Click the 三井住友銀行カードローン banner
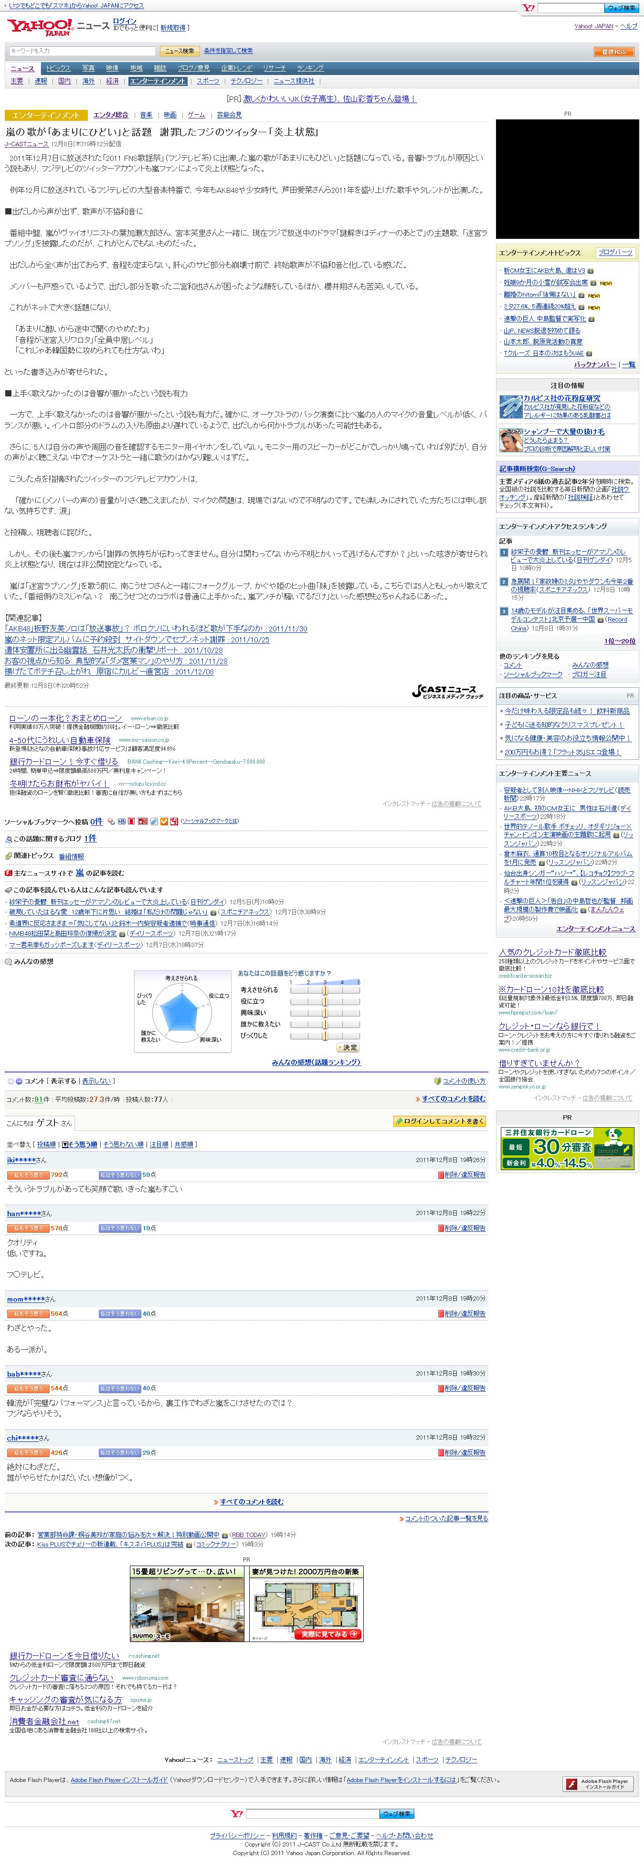Image resolution: width=644 pixels, height=1867 pixels. coord(567,1148)
